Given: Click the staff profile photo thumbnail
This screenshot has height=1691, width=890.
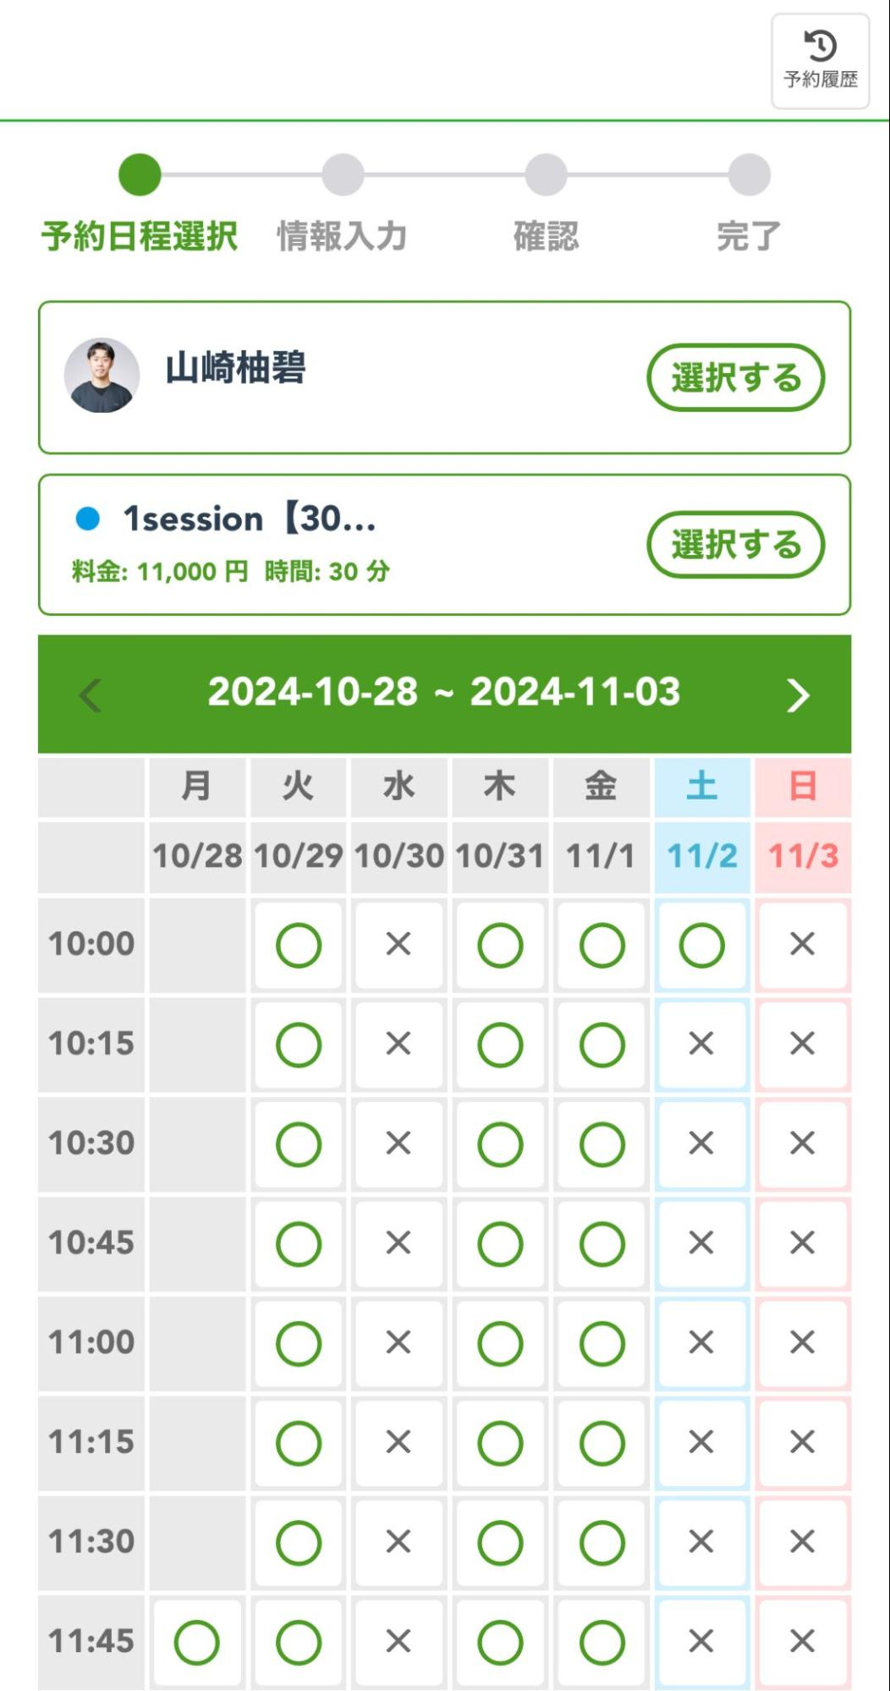Looking at the screenshot, I should point(102,376).
